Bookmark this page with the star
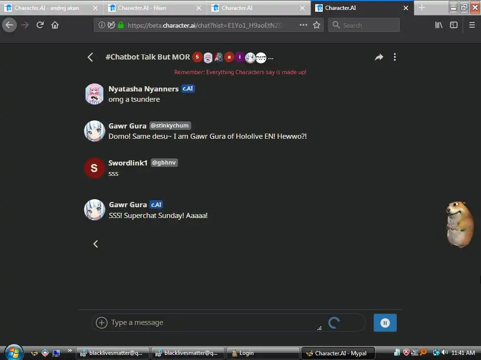Viewport: 481px width, 360px height. point(317,25)
